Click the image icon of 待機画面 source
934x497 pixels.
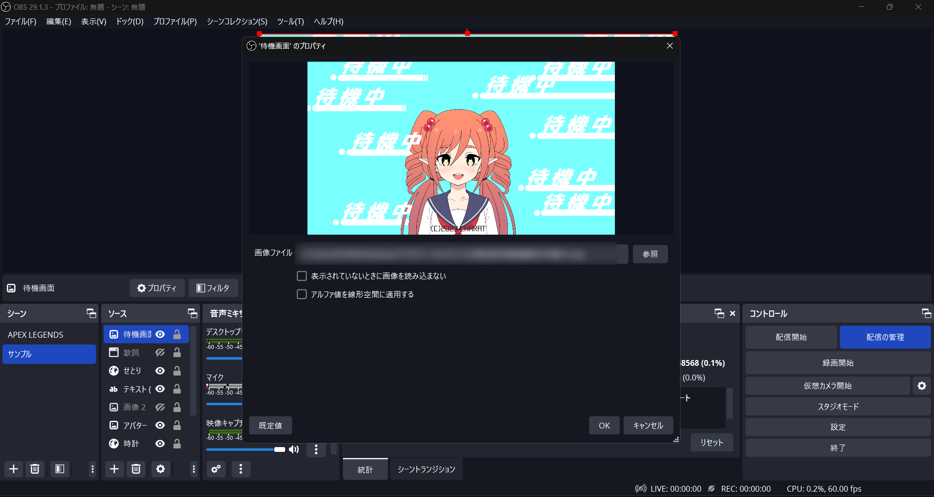(x=114, y=334)
